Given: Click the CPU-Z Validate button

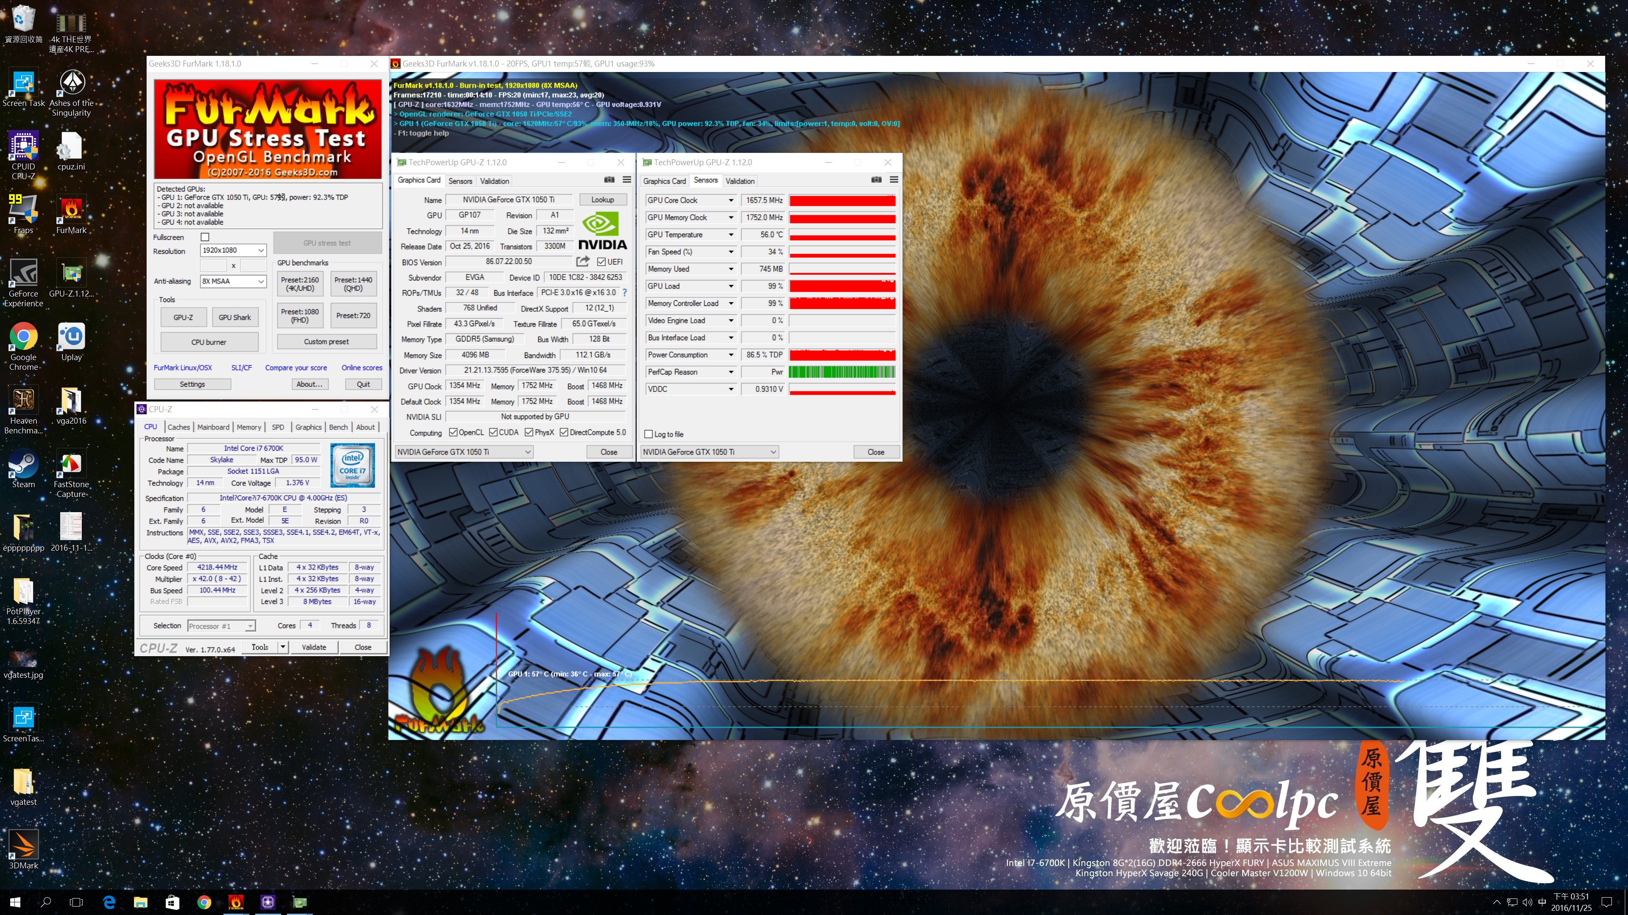Looking at the screenshot, I should tap(313, 647).
